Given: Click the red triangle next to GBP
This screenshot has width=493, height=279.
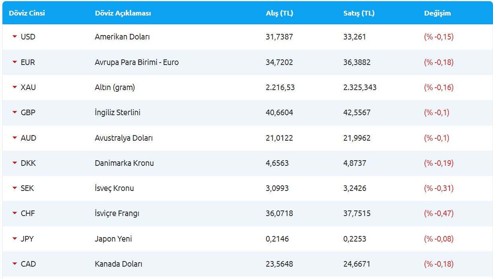Looking at the screenshot, I should [15, 112].
